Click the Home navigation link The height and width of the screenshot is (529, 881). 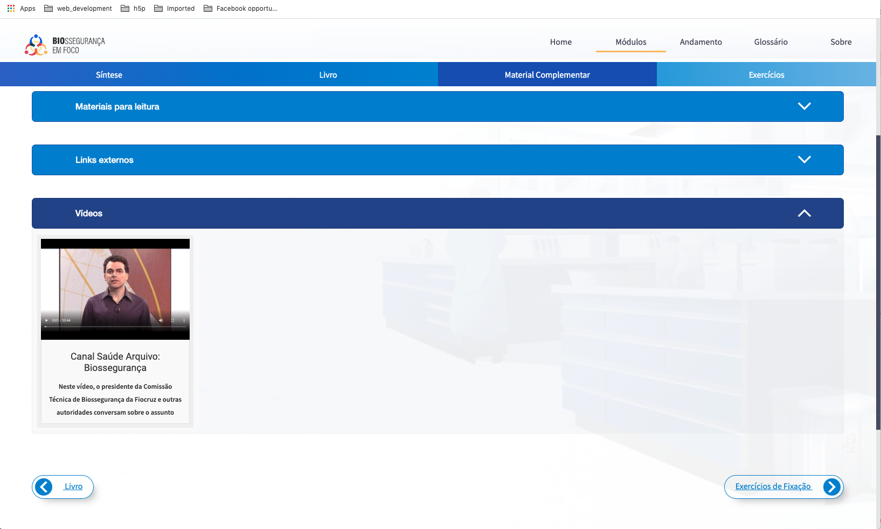(560, 42)
